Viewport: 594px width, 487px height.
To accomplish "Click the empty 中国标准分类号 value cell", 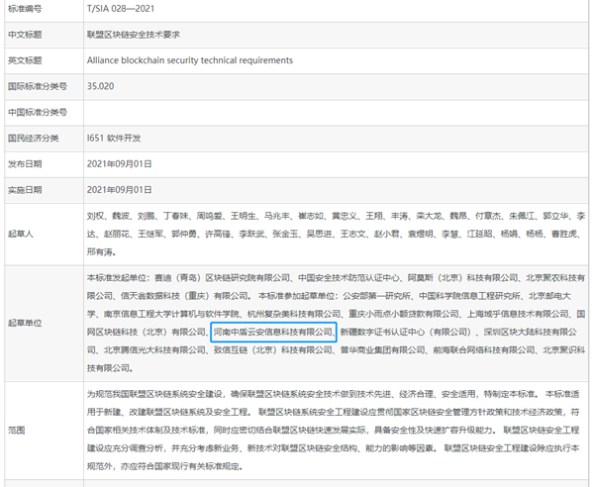I will click(337, 112).
